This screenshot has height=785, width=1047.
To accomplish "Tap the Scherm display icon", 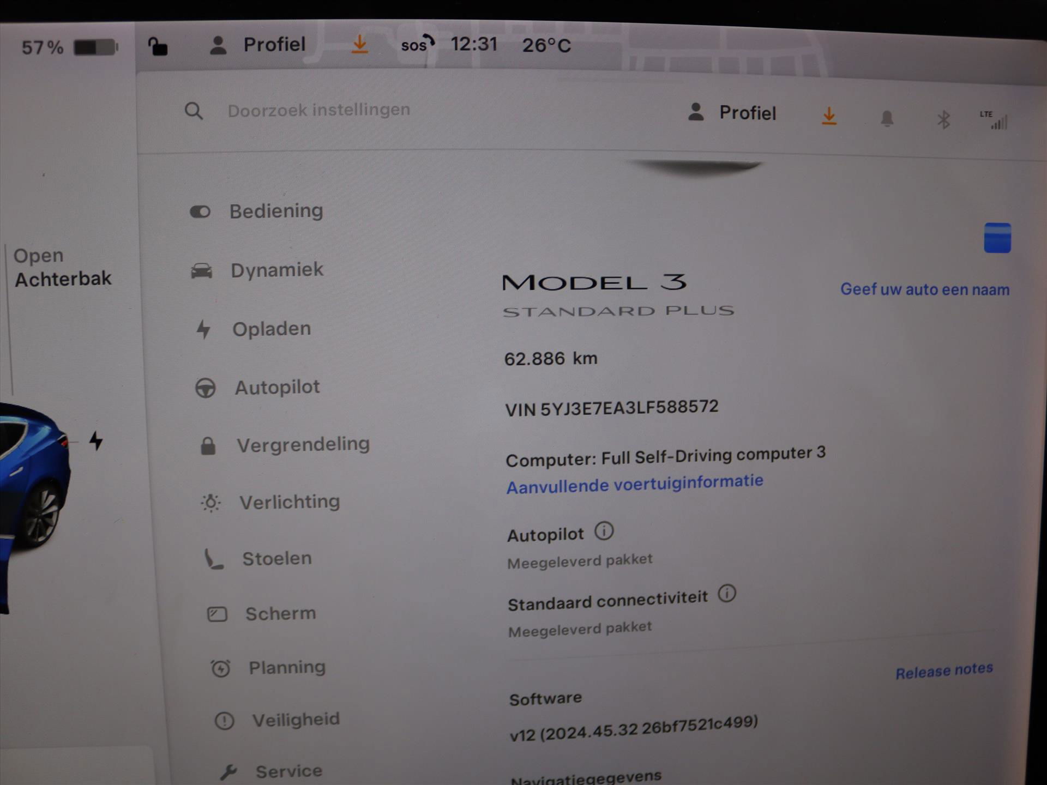I will pyautogui.click(x=217, y=615).
